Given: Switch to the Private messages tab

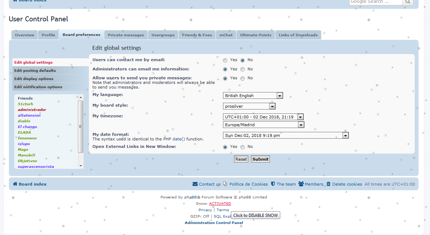Looking at the screenshot, I should pyautogui.click(x=126, y=35).
